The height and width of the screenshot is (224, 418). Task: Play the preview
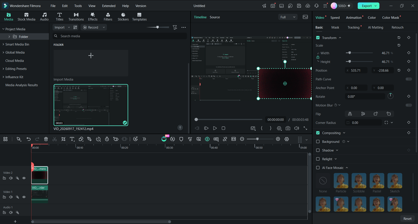coord(215,128)
